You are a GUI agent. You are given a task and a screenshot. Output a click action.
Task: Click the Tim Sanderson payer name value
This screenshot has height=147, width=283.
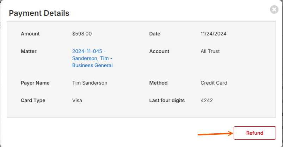pos(90,83)
